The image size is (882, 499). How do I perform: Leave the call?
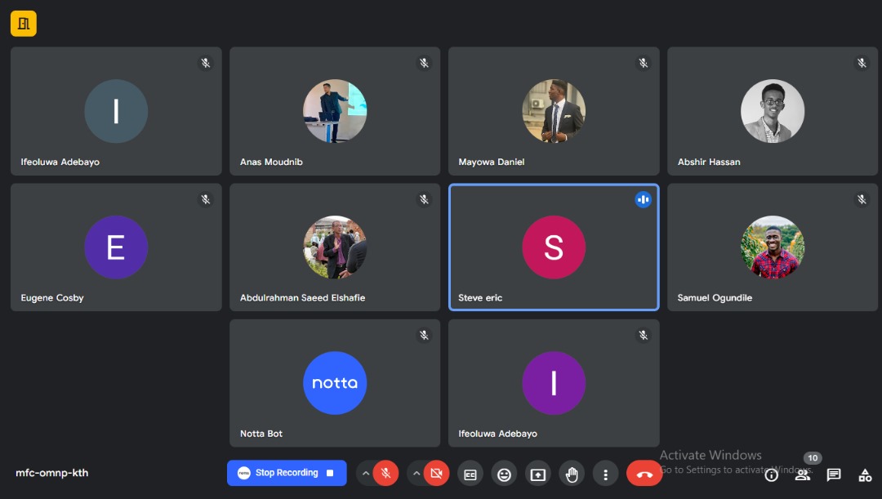pyautogui.click(x=644, y=473)
